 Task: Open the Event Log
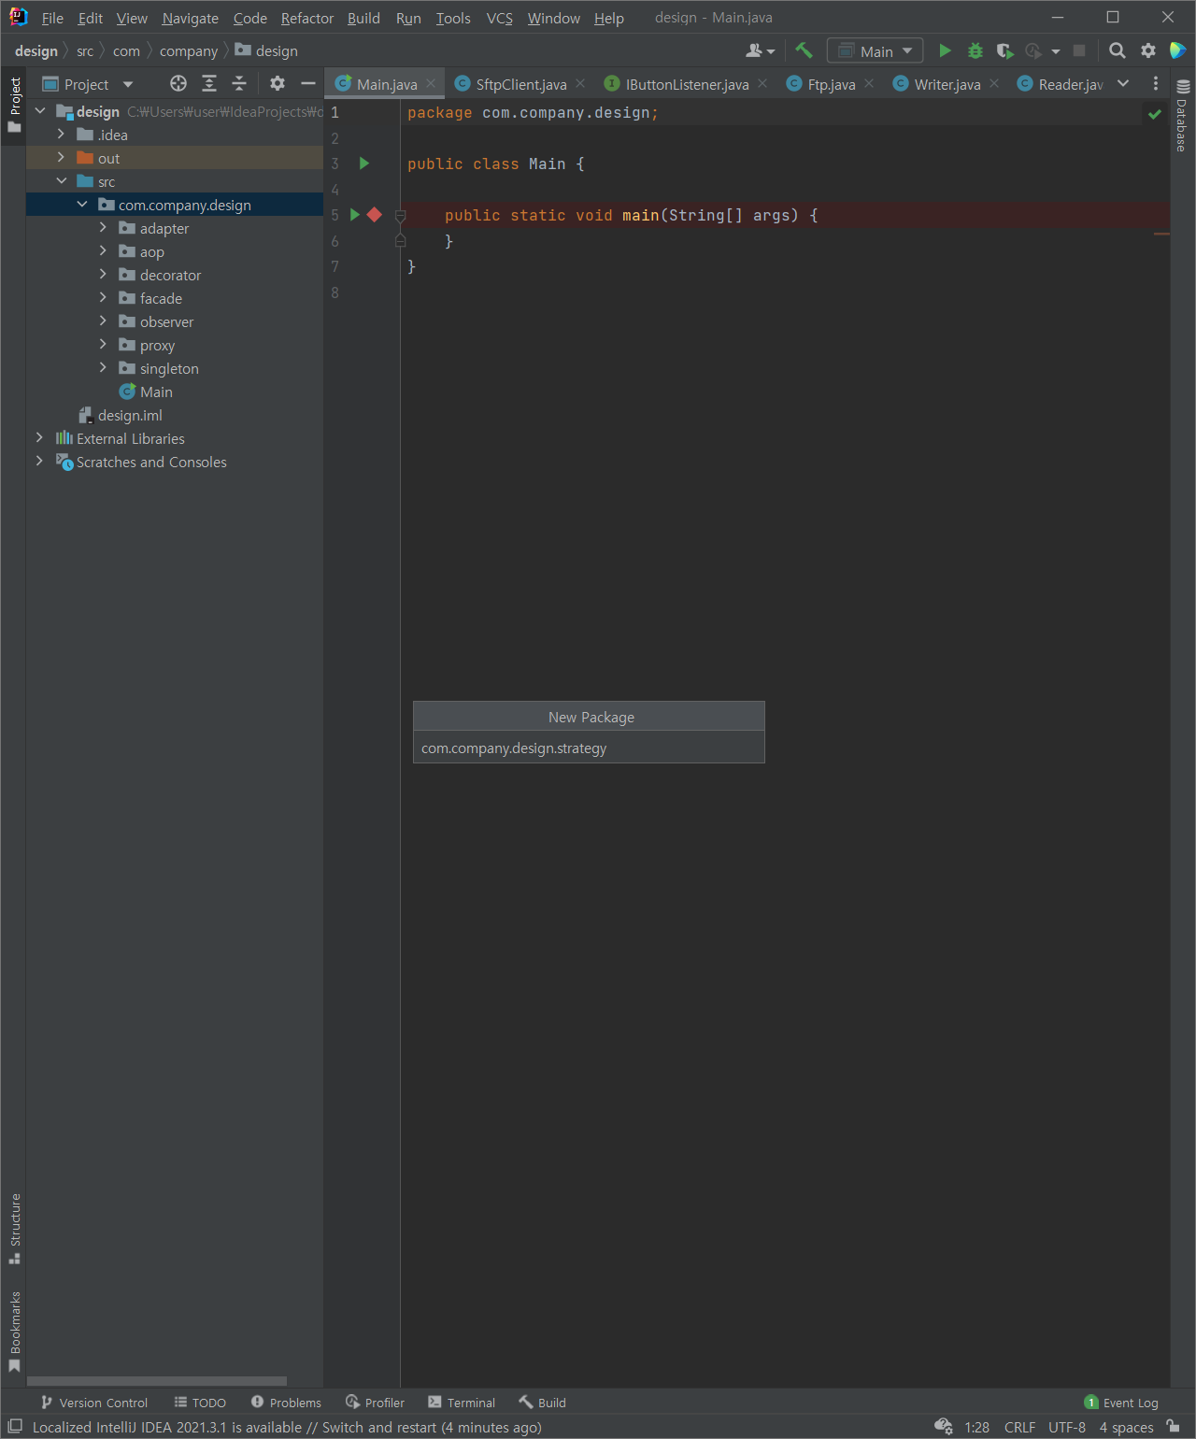click(x=1121, y=1402)
